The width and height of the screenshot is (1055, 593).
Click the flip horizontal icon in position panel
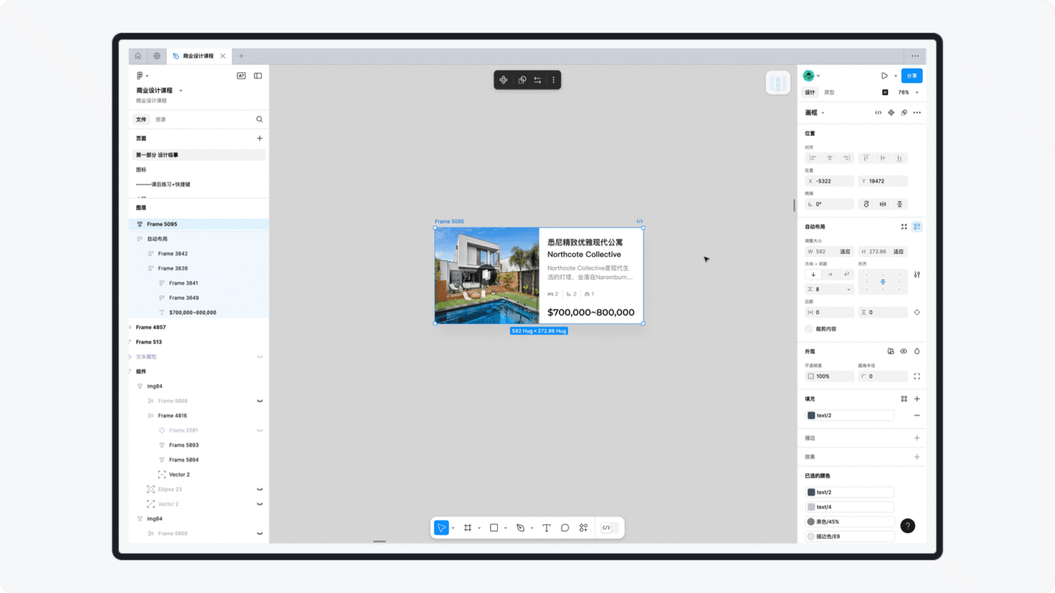click(883, 204)
